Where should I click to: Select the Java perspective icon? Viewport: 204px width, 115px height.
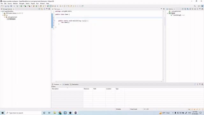tap(202, 6)
